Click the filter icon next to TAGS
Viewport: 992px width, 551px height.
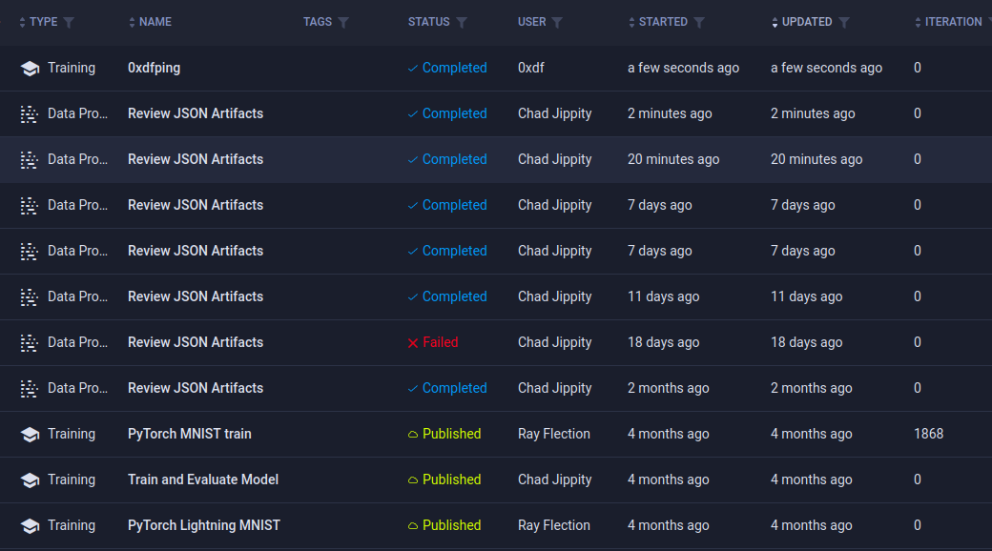(x=343, y=23)
